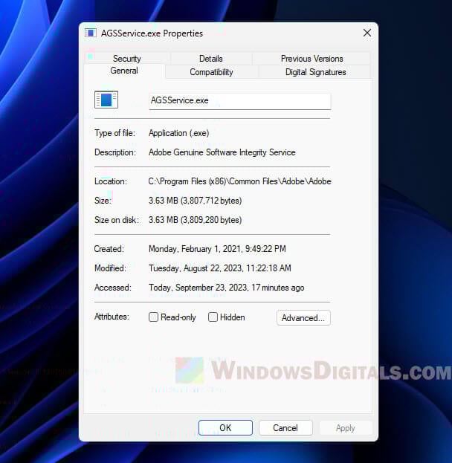Click the AGSService.exe filename field
This screenshot has height=463, width=452.
click(239, 101)
